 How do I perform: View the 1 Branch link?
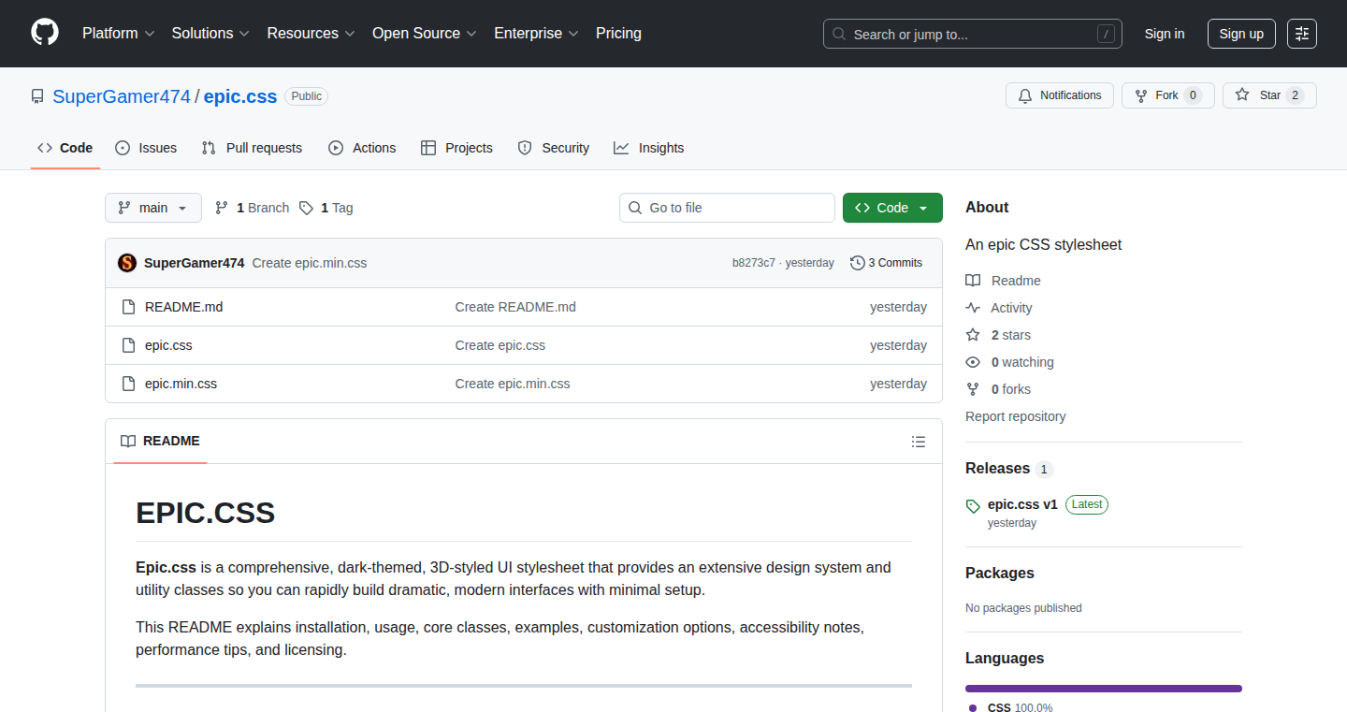[253, 208]
